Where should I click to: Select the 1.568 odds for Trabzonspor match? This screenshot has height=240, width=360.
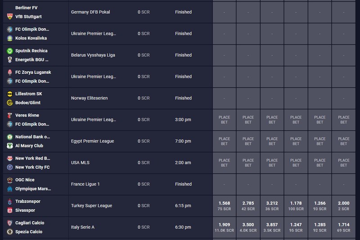pyautogui.click(x=224, y=206)
